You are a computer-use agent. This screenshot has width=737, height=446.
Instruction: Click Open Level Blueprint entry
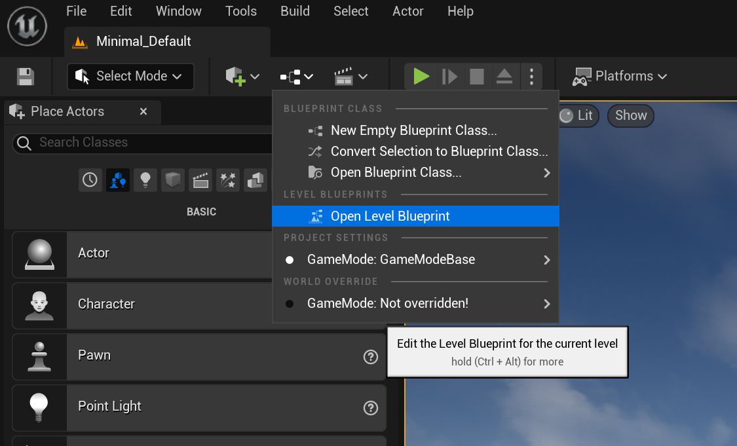pyautogui.click(x=415, y=216)
